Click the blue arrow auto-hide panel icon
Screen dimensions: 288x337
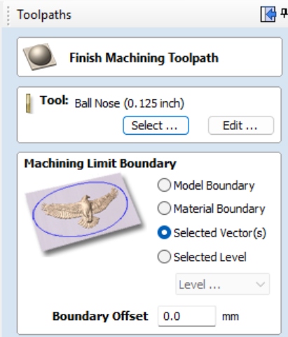tap(268, 14)
